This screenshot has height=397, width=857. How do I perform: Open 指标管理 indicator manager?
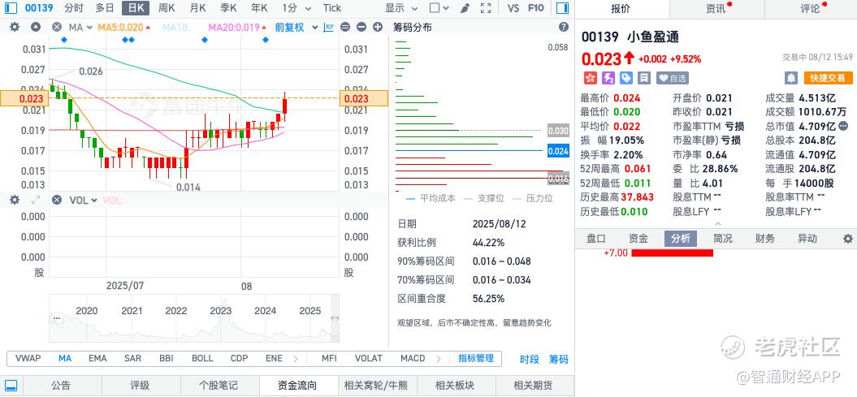point(475,358)
